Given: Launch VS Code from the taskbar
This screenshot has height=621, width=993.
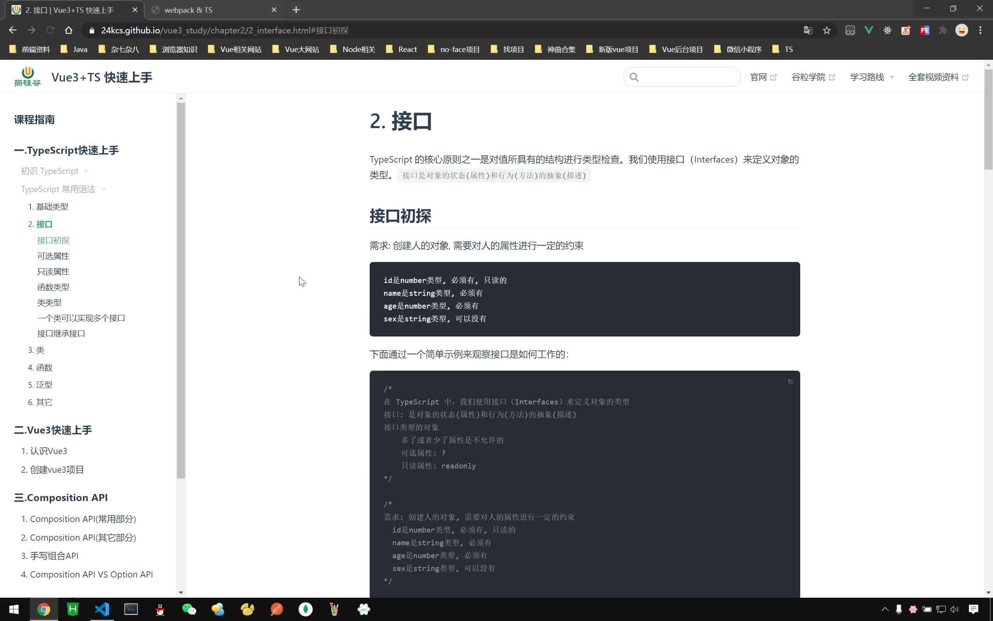Looking at the screenshot, I should point(101,609).
